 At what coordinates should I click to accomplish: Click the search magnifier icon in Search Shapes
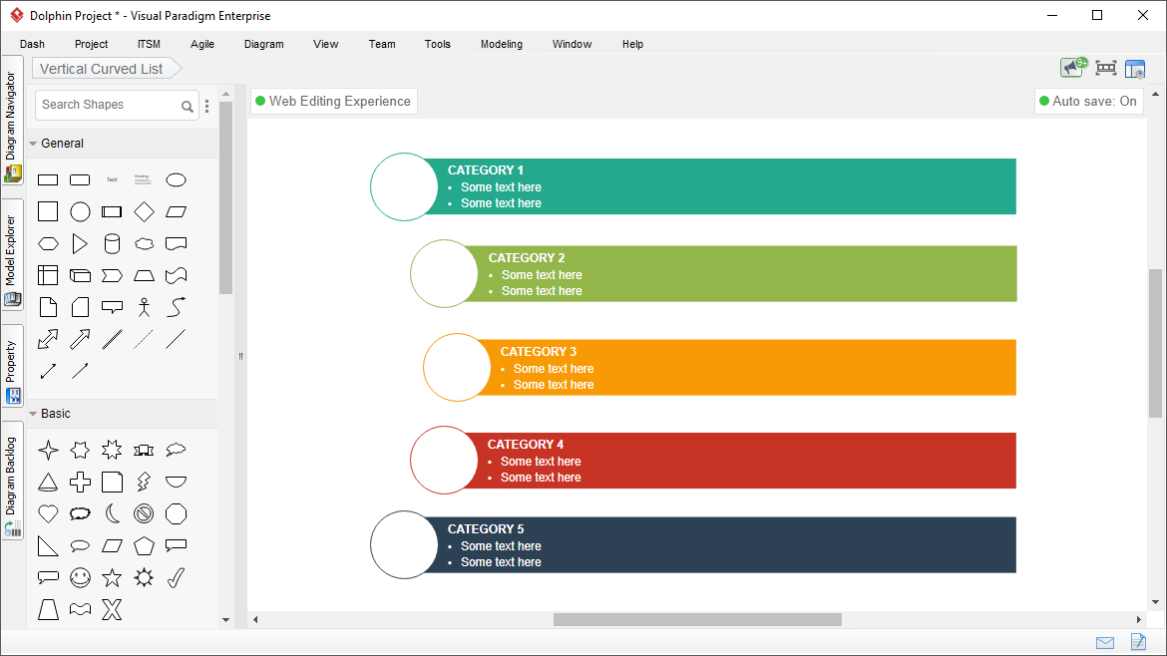188,107
